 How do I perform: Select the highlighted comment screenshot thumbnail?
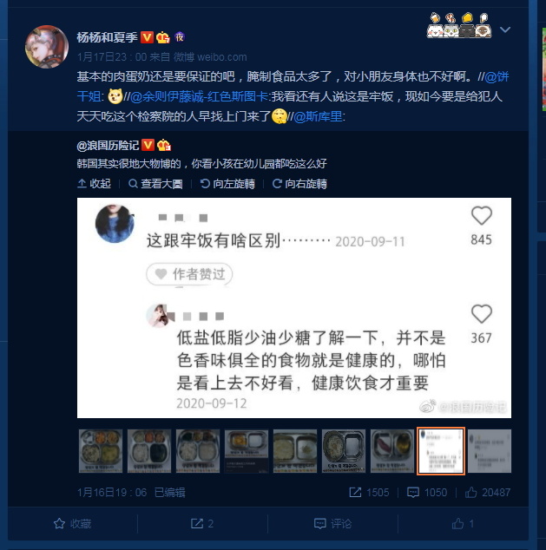pyautogui.click(x=441, y=451)
